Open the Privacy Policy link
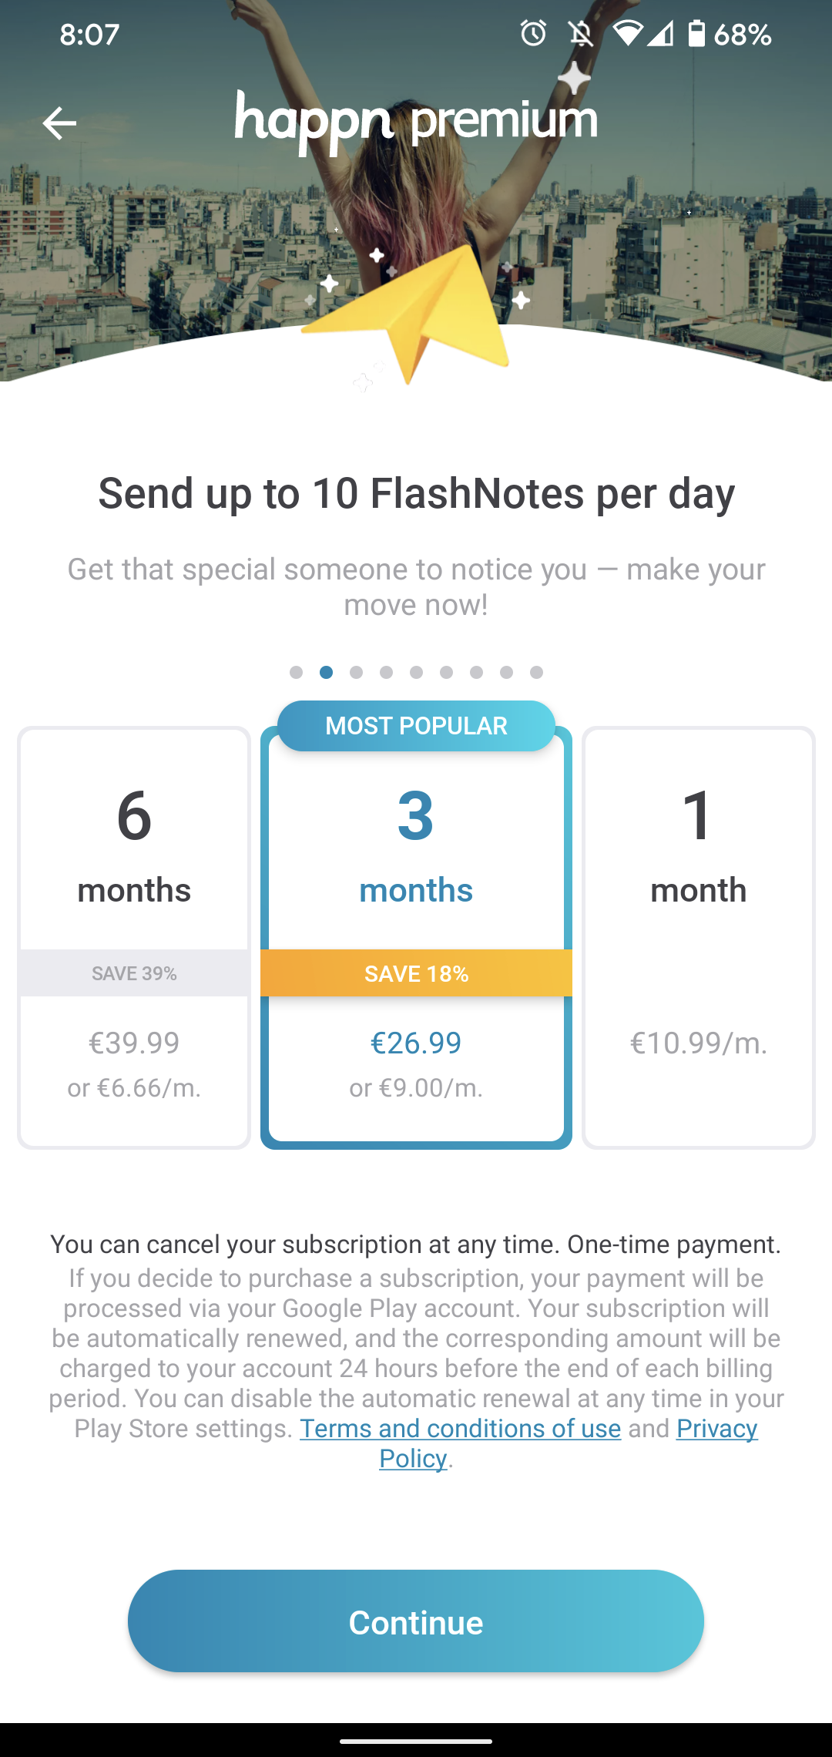Screen dimensions: 832x1757 coord(716,1429)
